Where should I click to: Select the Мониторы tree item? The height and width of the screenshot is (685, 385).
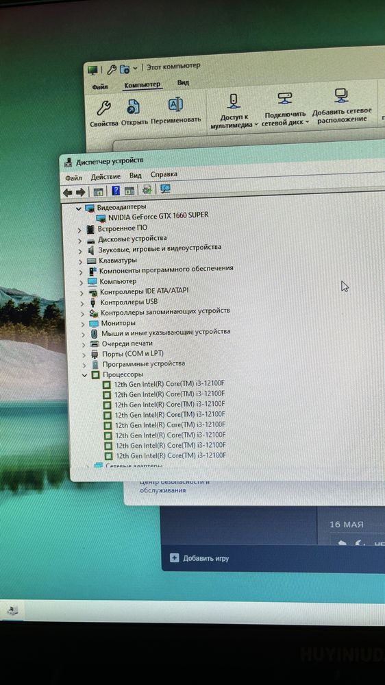(x=118, y=323)
